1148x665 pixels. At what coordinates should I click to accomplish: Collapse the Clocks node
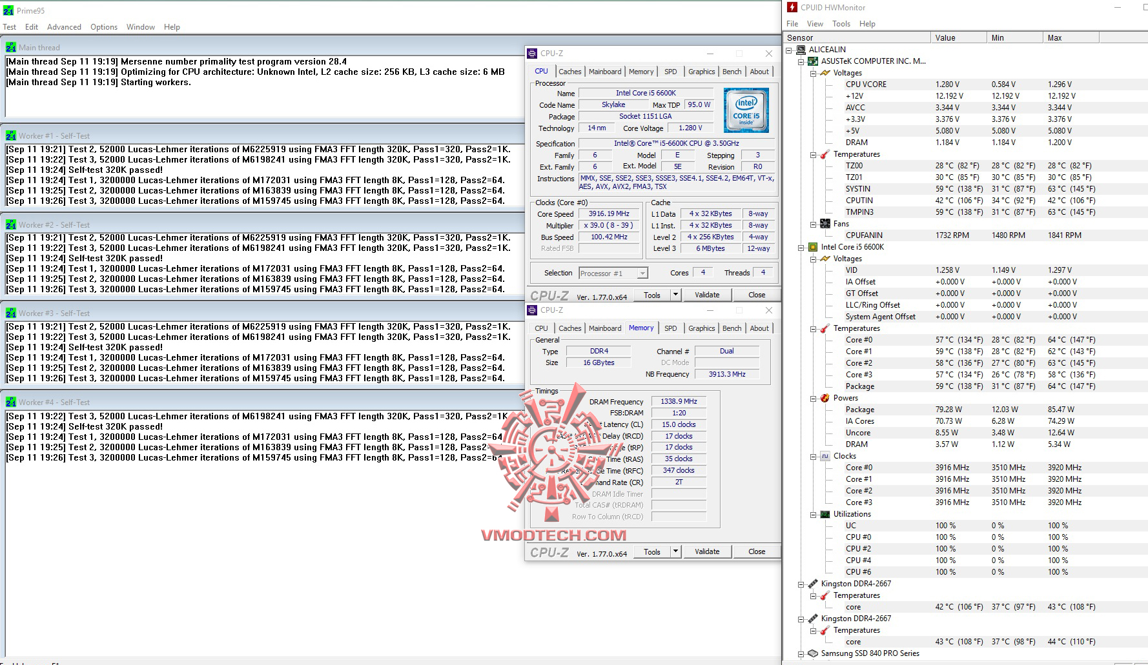pos(814,456)
